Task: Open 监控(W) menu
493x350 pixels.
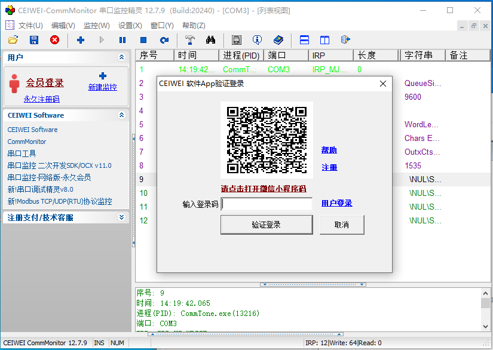Action: pyautogui.click(x=97, y=26)
